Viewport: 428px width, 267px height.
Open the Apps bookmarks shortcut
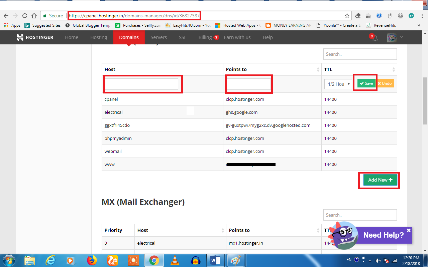point(12,25)
